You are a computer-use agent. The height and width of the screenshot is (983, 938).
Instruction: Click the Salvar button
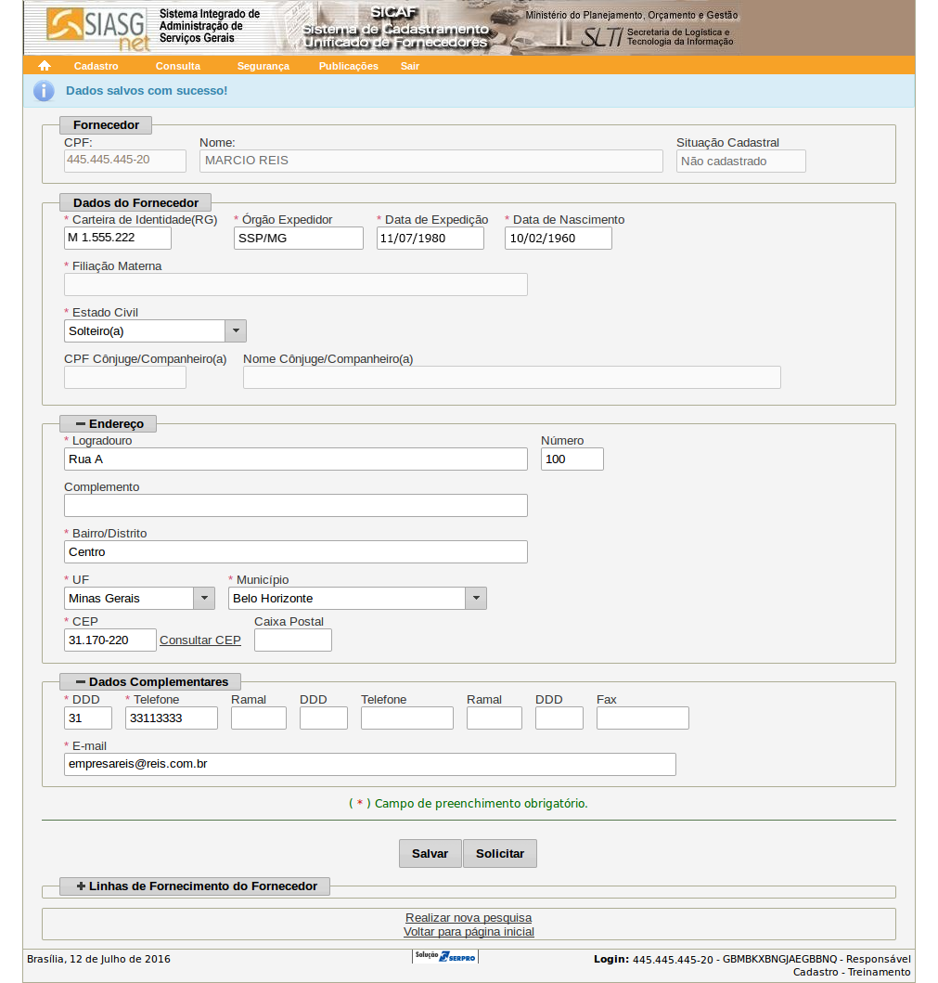(430, 853)
